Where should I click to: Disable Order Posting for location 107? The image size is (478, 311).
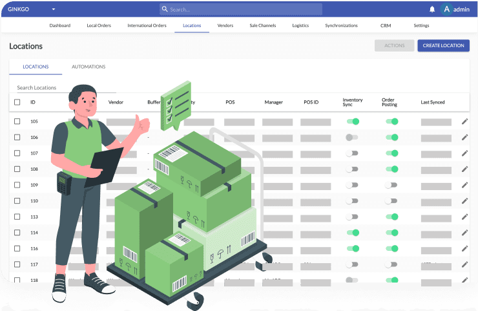(392, 153)
